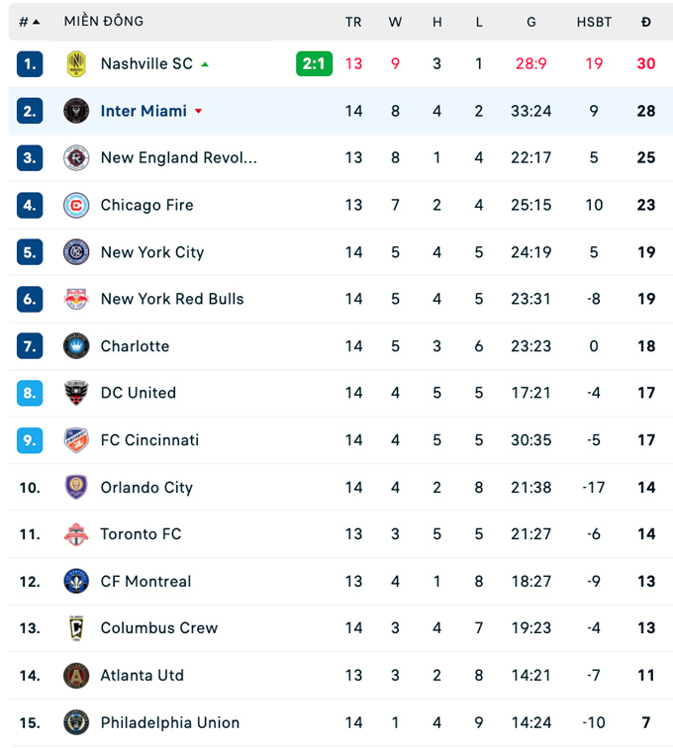Click the New York City FC badge

coord(76,252)
